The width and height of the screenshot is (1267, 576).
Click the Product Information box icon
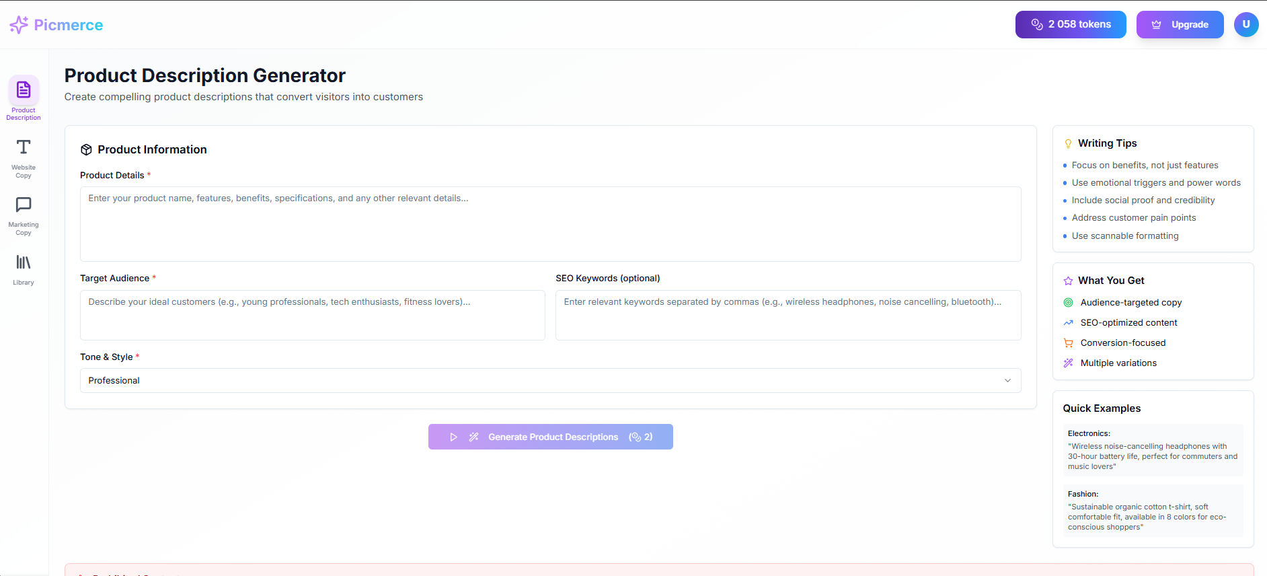click(86, 149)
